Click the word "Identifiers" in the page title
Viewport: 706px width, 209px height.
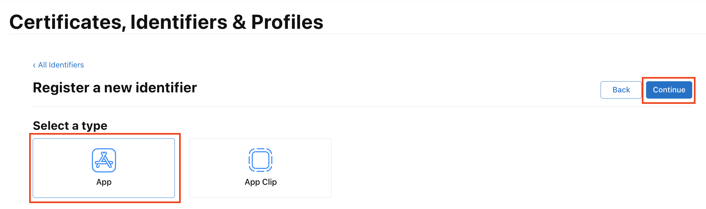tap(179, 22)
